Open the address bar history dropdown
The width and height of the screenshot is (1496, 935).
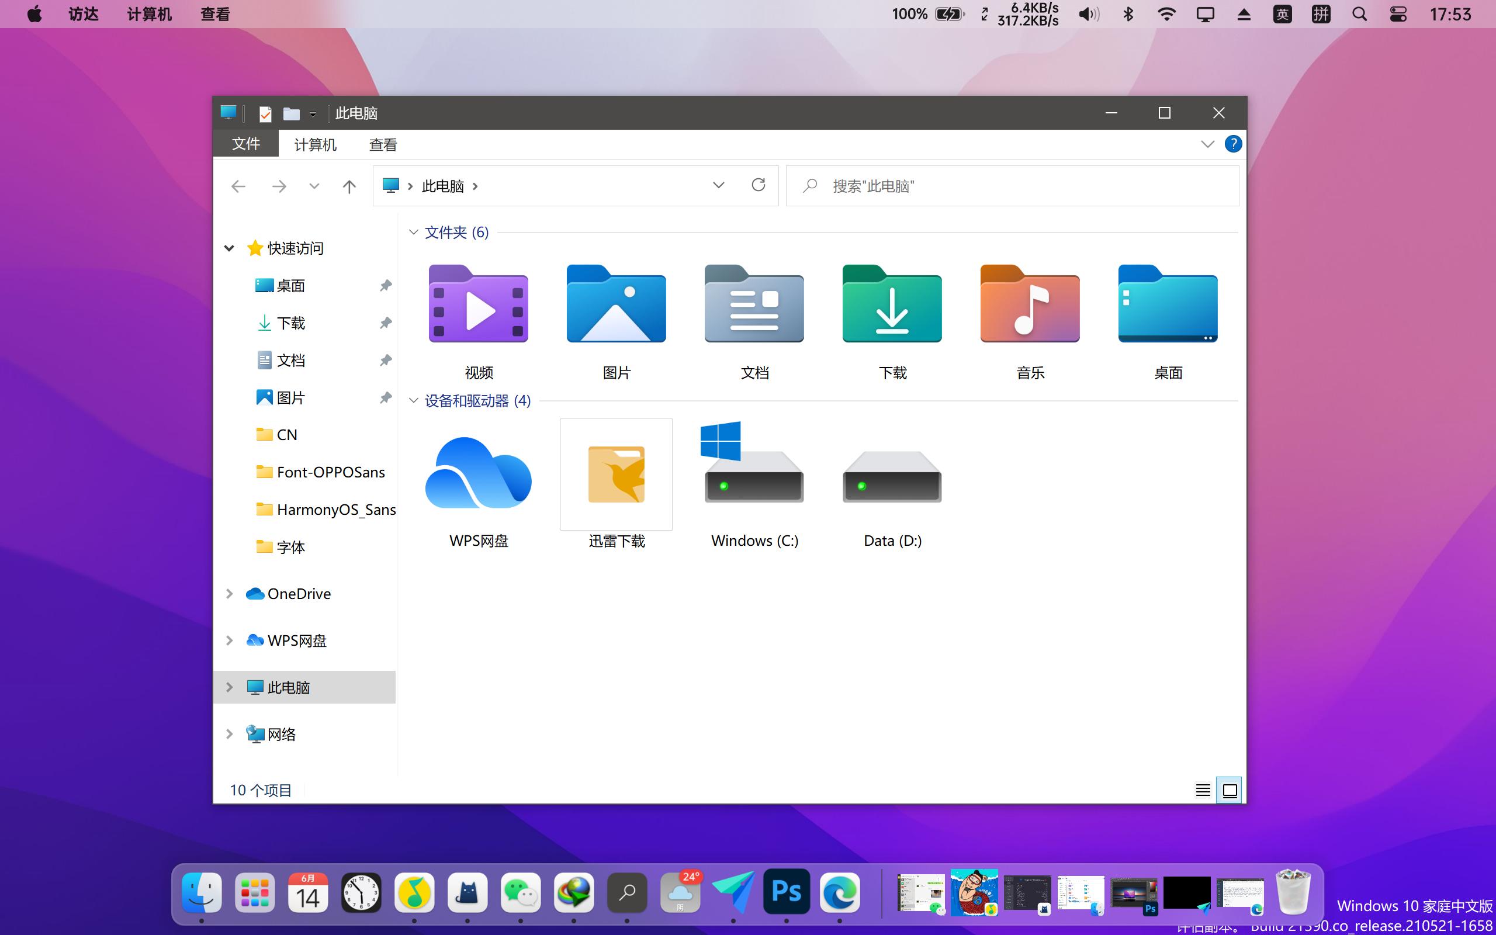pyautogui.click(x=718, y=185)
